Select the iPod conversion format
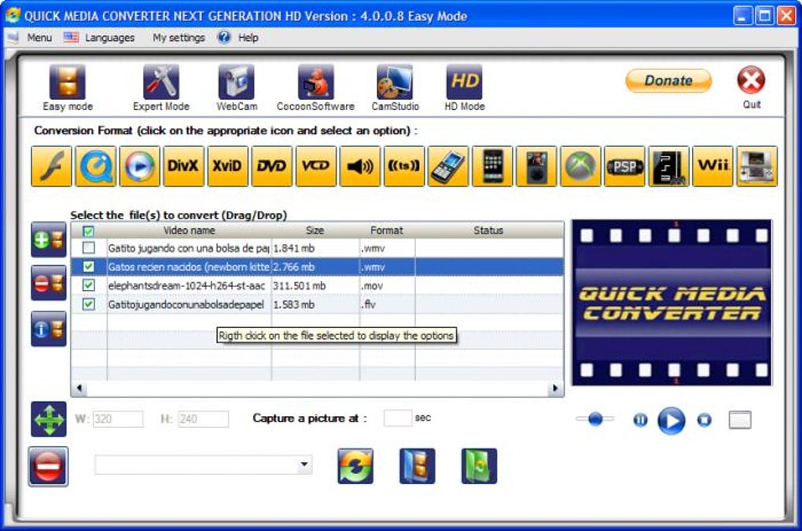 [536, 166]
